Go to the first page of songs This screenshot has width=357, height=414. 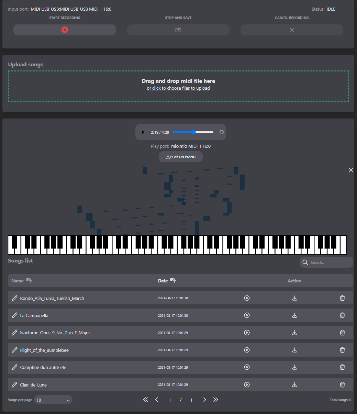click(145, 400)
